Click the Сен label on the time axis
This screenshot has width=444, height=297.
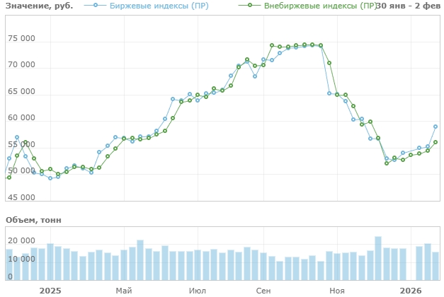(263, 290)
